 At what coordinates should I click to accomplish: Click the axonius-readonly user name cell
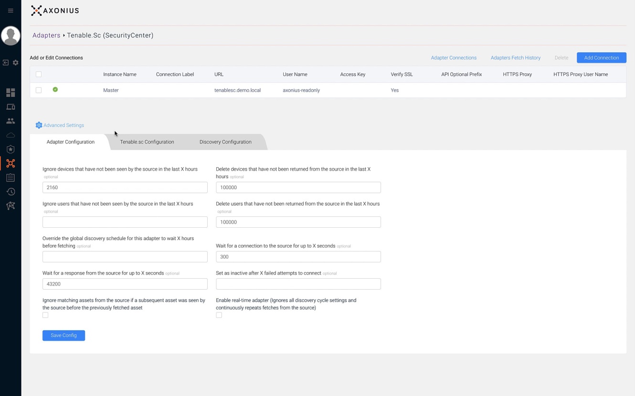tap(301, 90)
